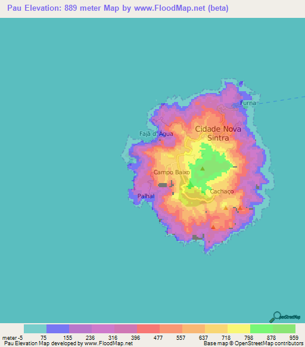This screenshot has width=305, height=347.
Task: Click the salmon 477 meter legend swatch
Action: click(x=171, y=329)
